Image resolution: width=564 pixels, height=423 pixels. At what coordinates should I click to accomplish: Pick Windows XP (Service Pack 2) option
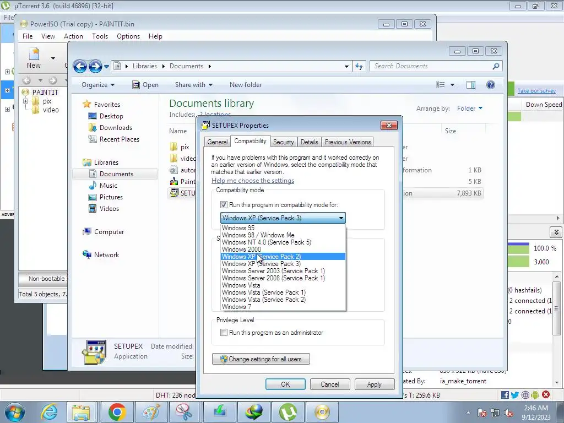tap(283, 257)
